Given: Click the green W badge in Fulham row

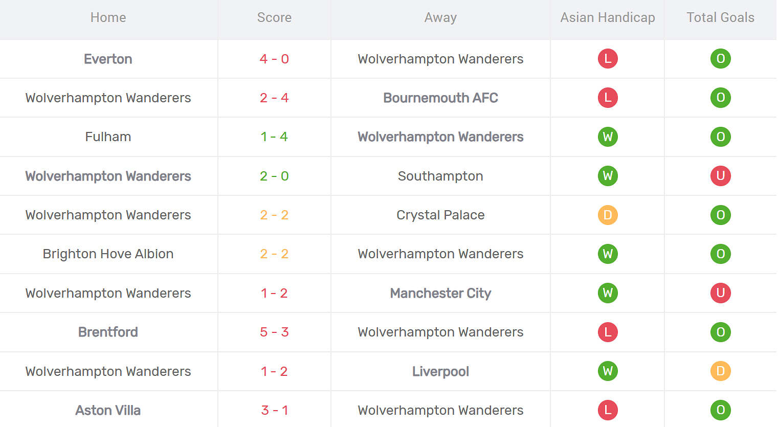Looking at the screenshot, I should (x=608, y=137).
